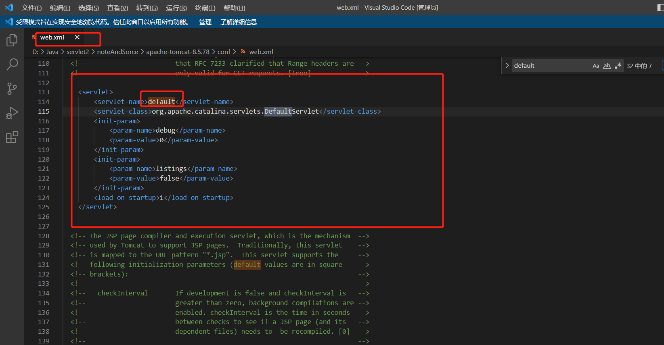Viewport: 664px width, 345px height.
Task: Click 'listings' param name on line 121
Action: 171,168
